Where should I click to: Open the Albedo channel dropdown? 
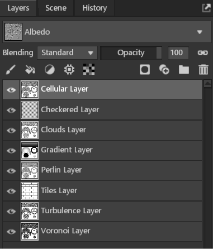pos(107,32)
